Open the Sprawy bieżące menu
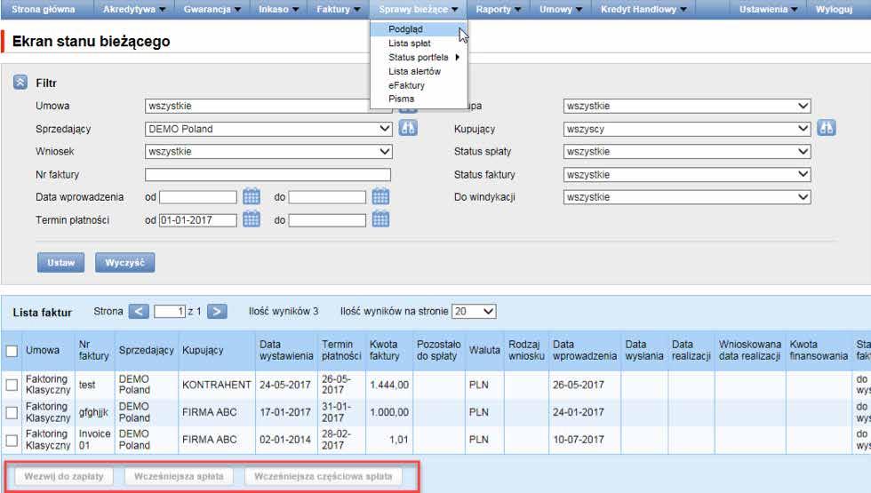Screen dimensions: 871x493 coord(419,10)
